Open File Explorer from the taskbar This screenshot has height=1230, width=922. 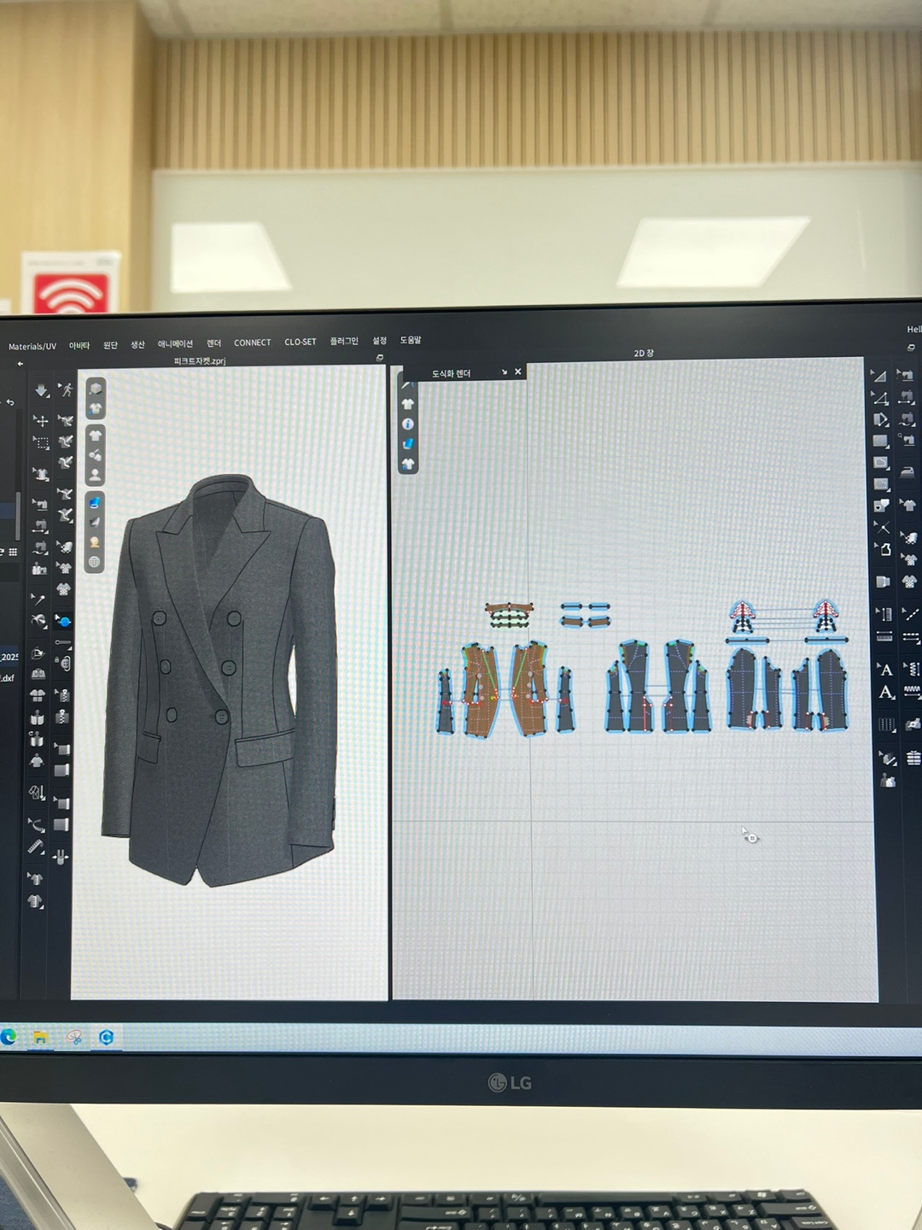[40, 1037]
